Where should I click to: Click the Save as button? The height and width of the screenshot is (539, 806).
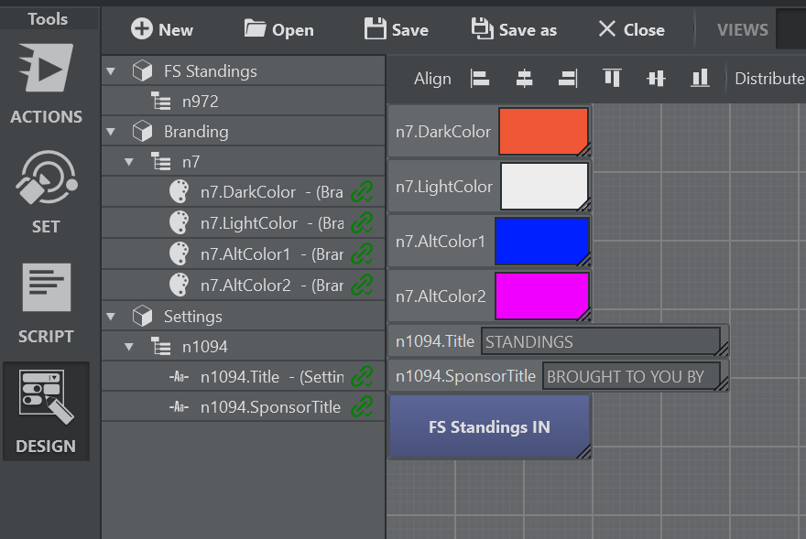click(x=514, y=29)
